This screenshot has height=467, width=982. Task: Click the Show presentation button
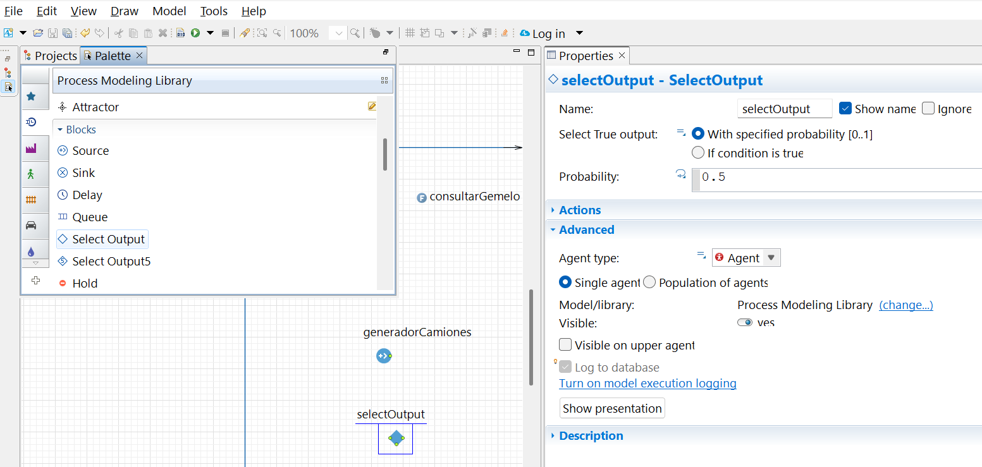612,408
